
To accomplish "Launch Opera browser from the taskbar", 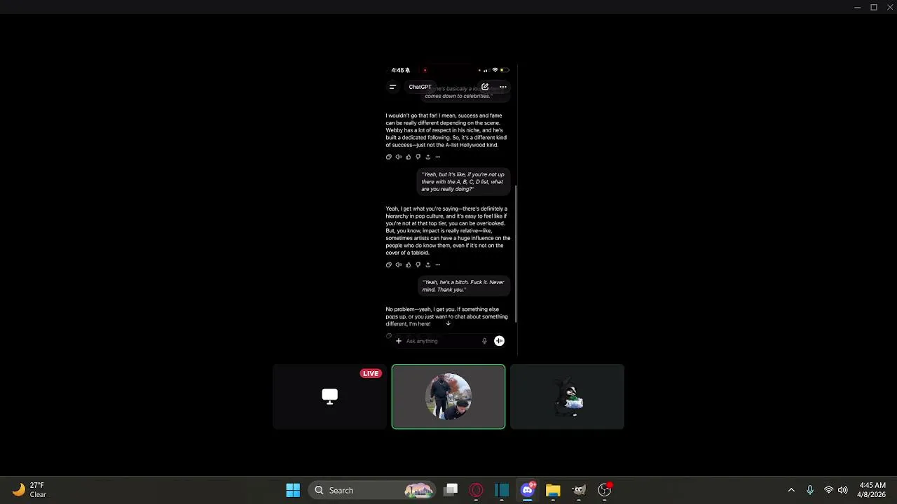I will 477,490.
